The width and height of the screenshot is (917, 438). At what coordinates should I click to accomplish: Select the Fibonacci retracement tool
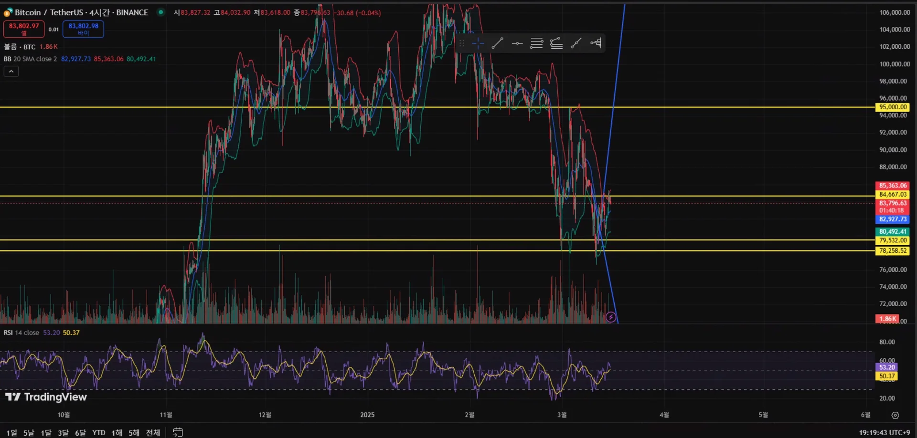(x=537, y=43)
